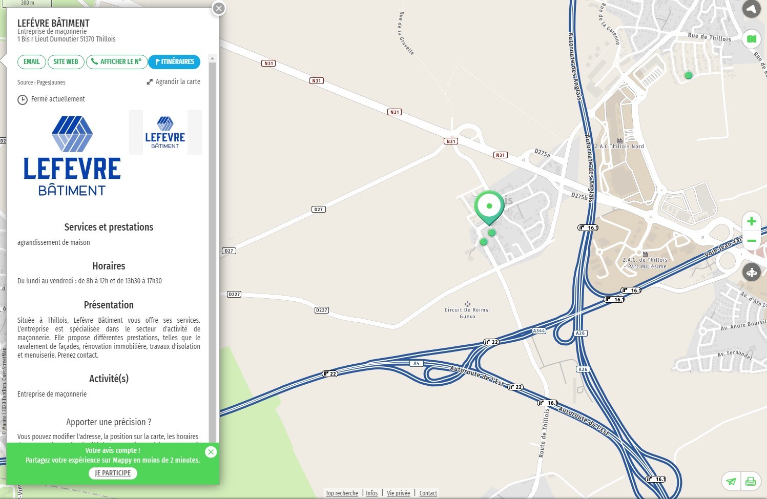Click JE PARTICIPE survey button

113,473
